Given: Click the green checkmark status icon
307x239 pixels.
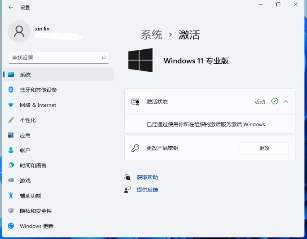Looking at the screenshot, I should point(275,101).
